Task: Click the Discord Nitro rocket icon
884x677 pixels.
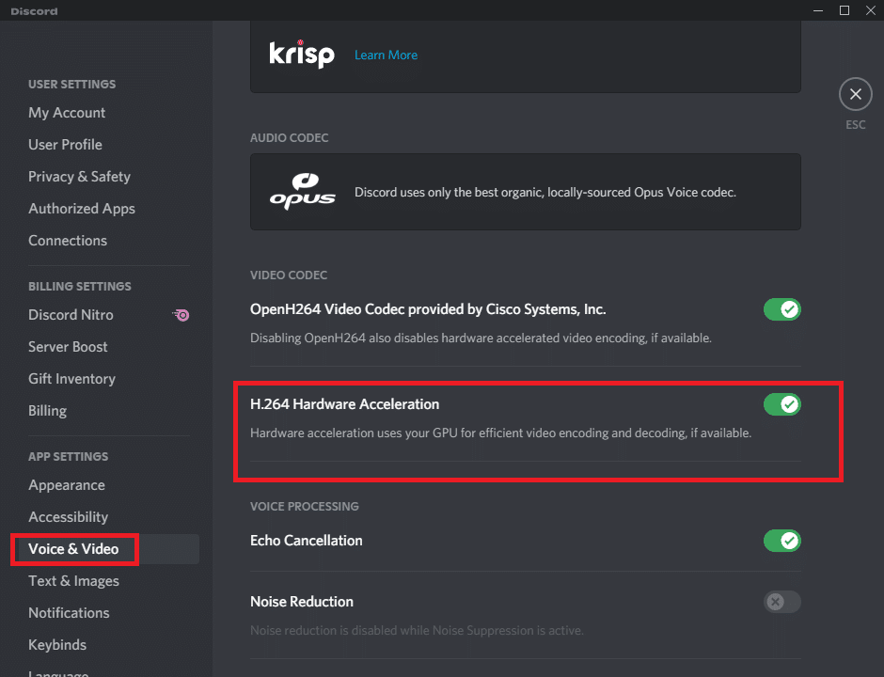Action: [181, 315]
